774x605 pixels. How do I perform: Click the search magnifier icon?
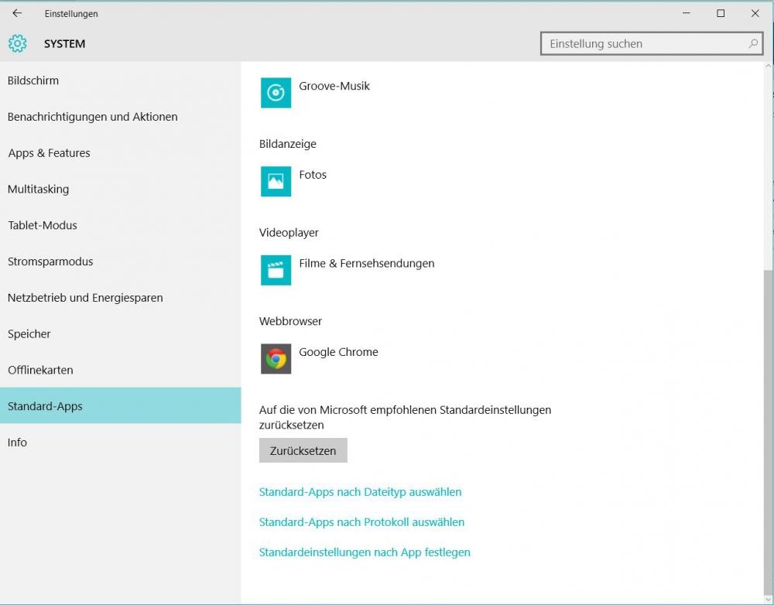point(753,44)
